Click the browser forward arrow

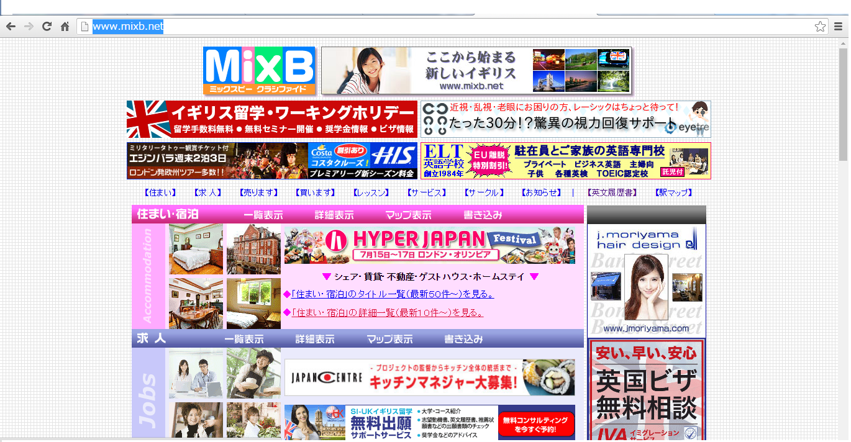coord(29,26)
